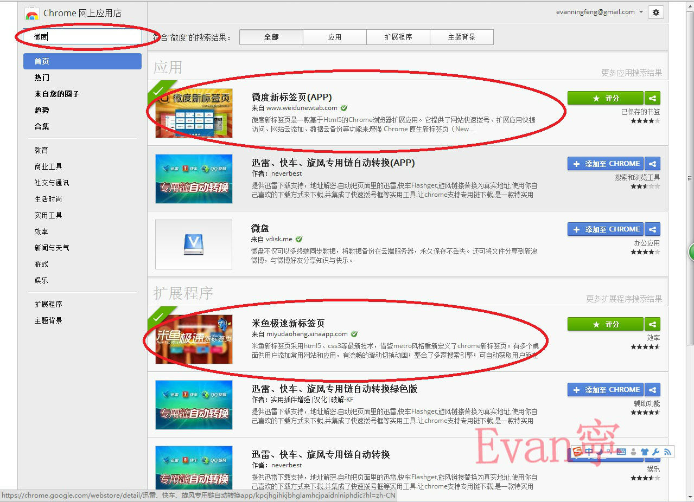Add 迅雷、快车、旋风专用链自动转换(APP) to Chrome
The height and width of the screenshot is (502, 694).
point(606,164)
